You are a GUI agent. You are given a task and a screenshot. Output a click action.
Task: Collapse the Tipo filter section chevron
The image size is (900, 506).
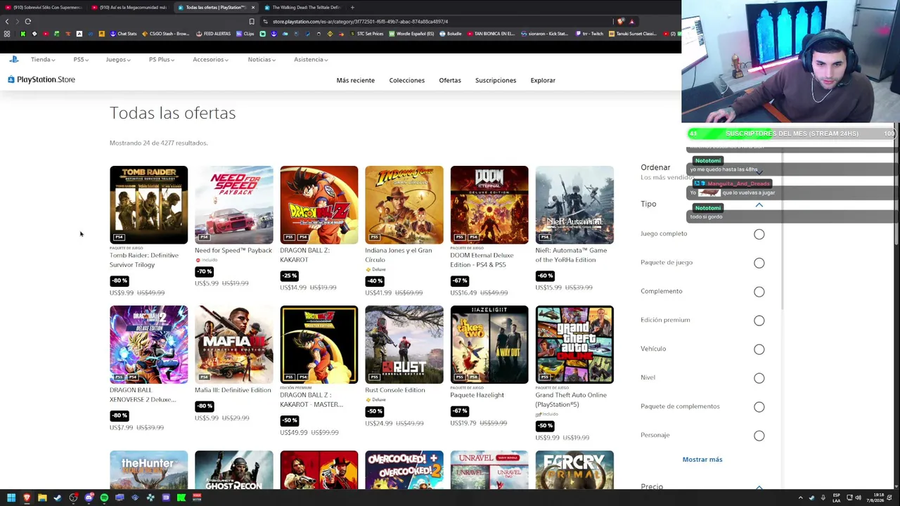759,205
